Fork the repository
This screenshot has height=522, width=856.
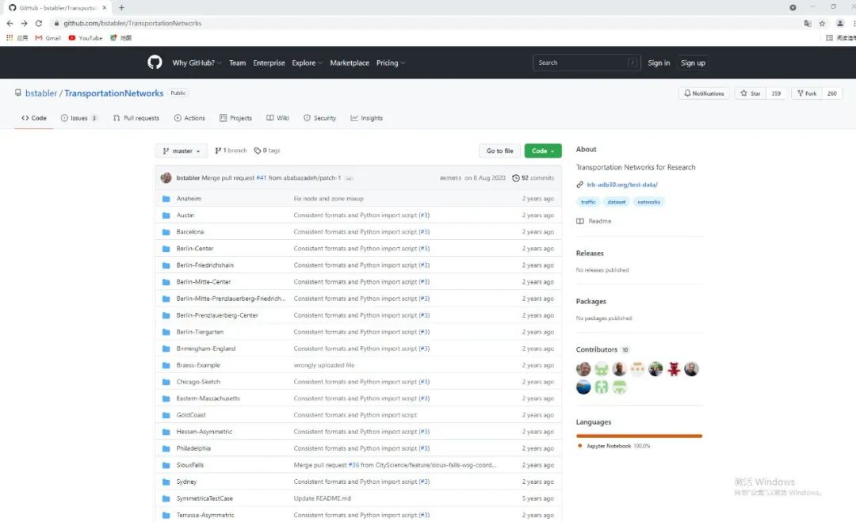click(806, 93)
